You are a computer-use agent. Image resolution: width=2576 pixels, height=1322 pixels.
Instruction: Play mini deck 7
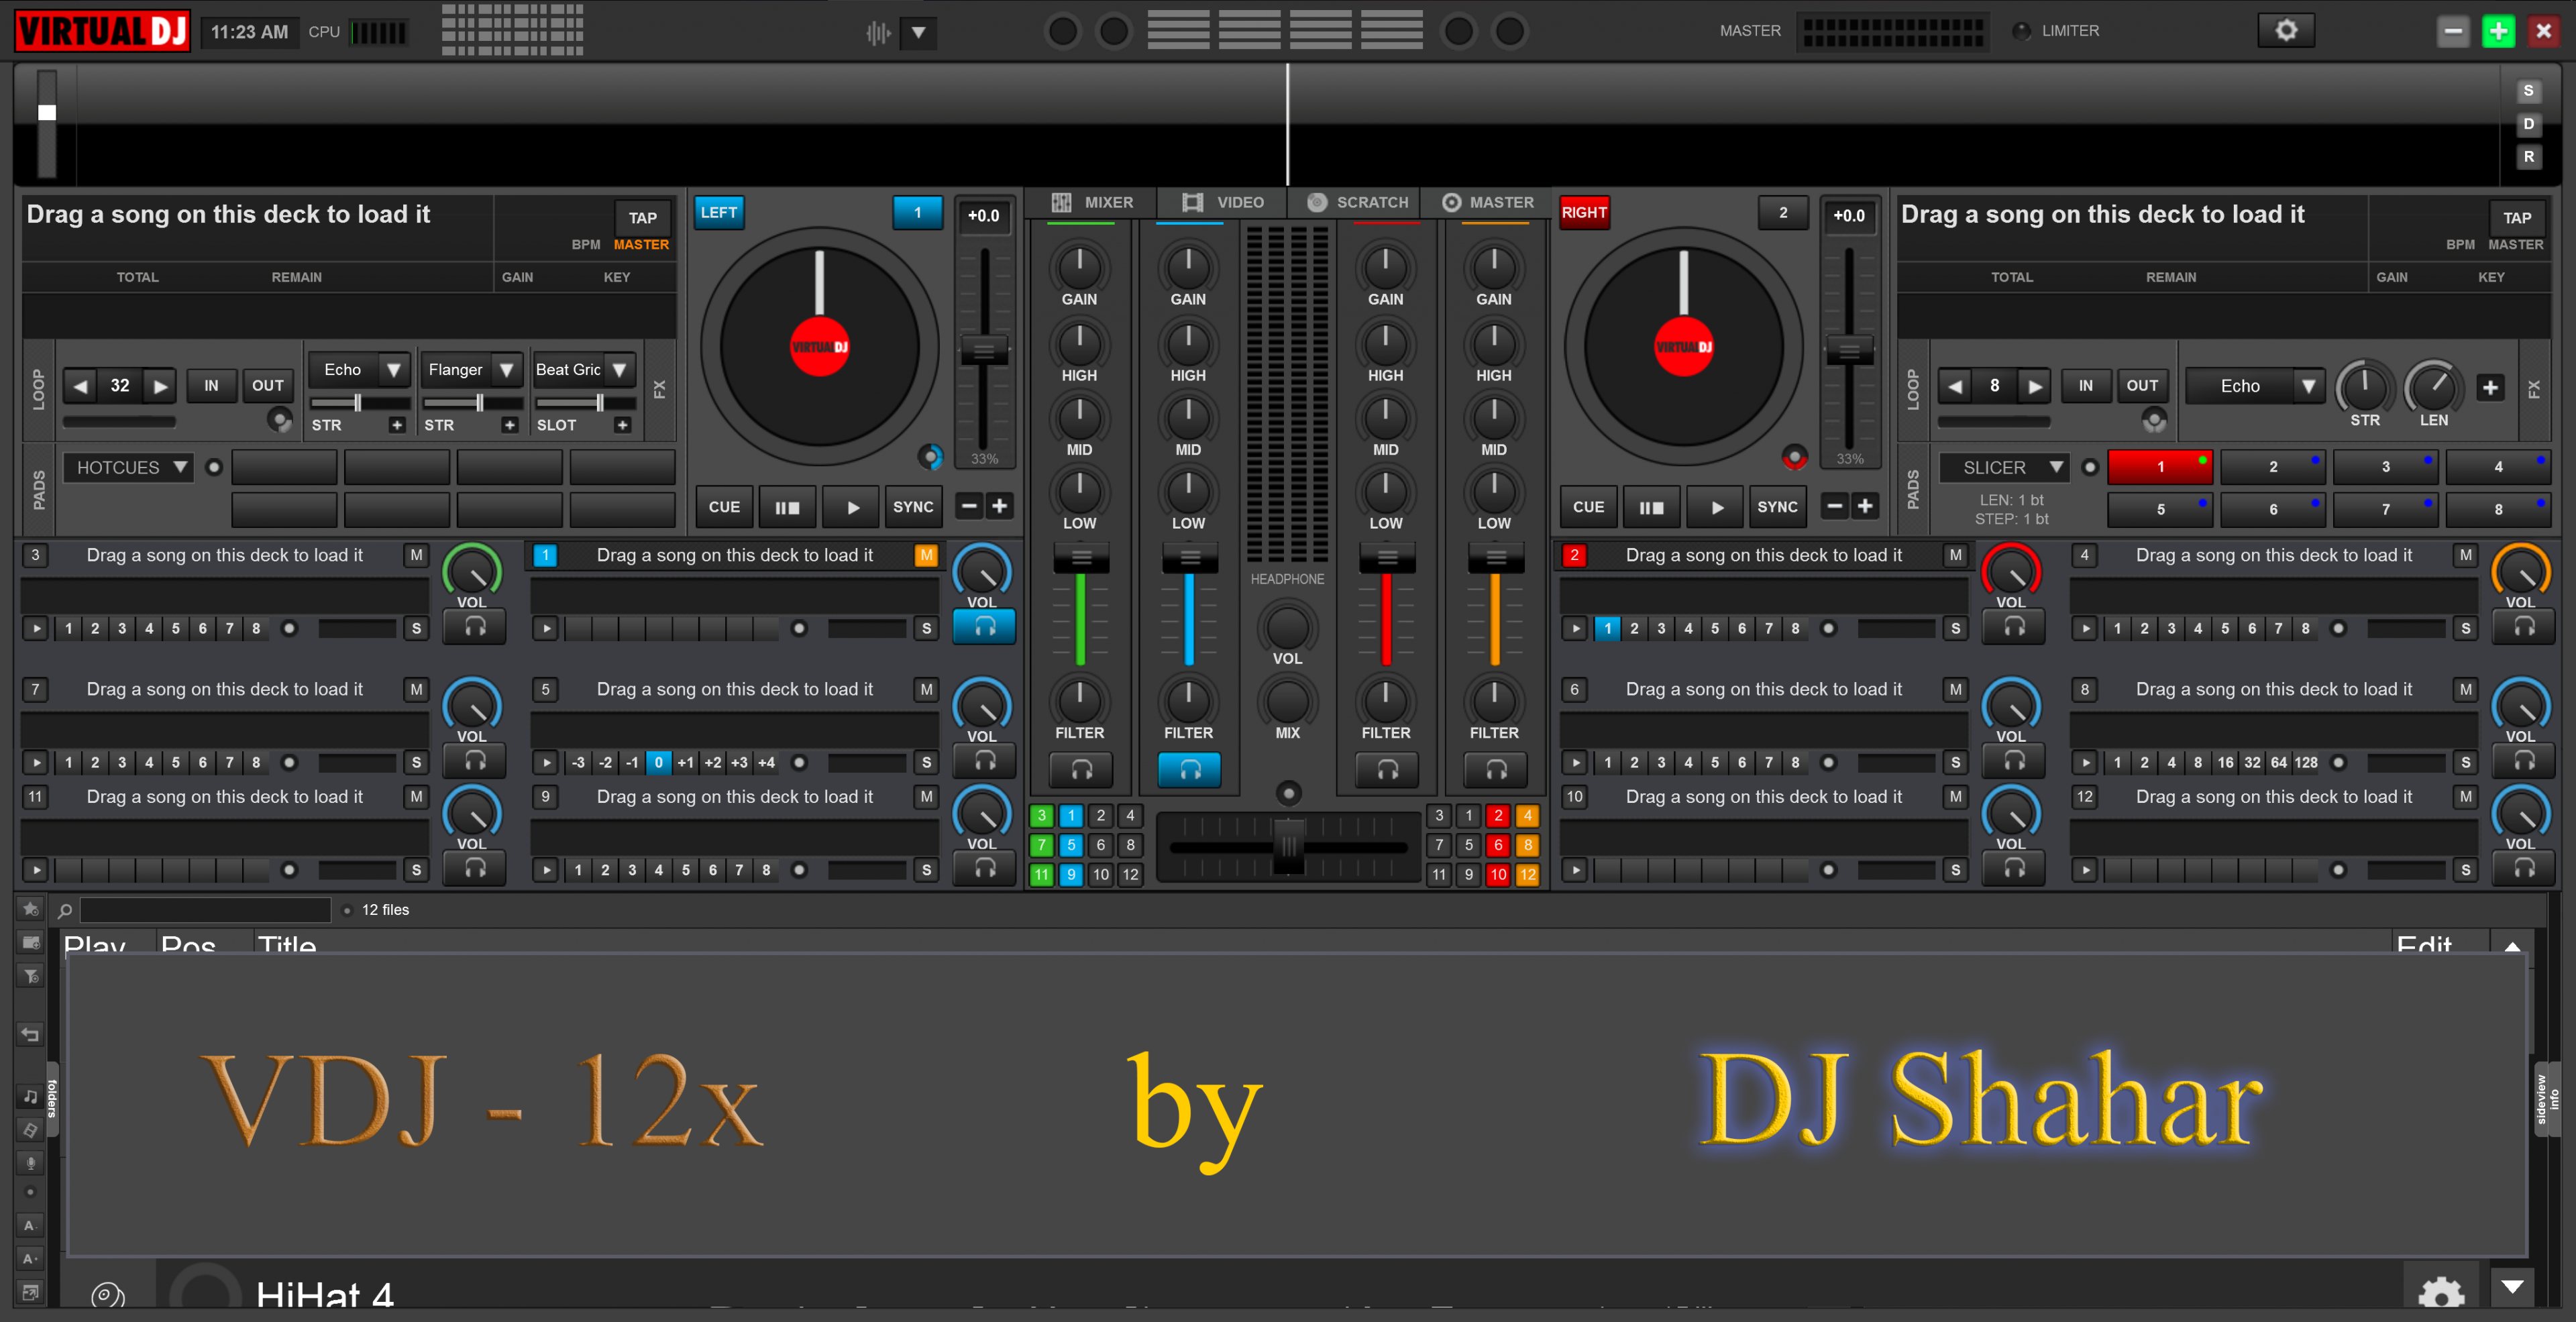click(x=36, y=762)
